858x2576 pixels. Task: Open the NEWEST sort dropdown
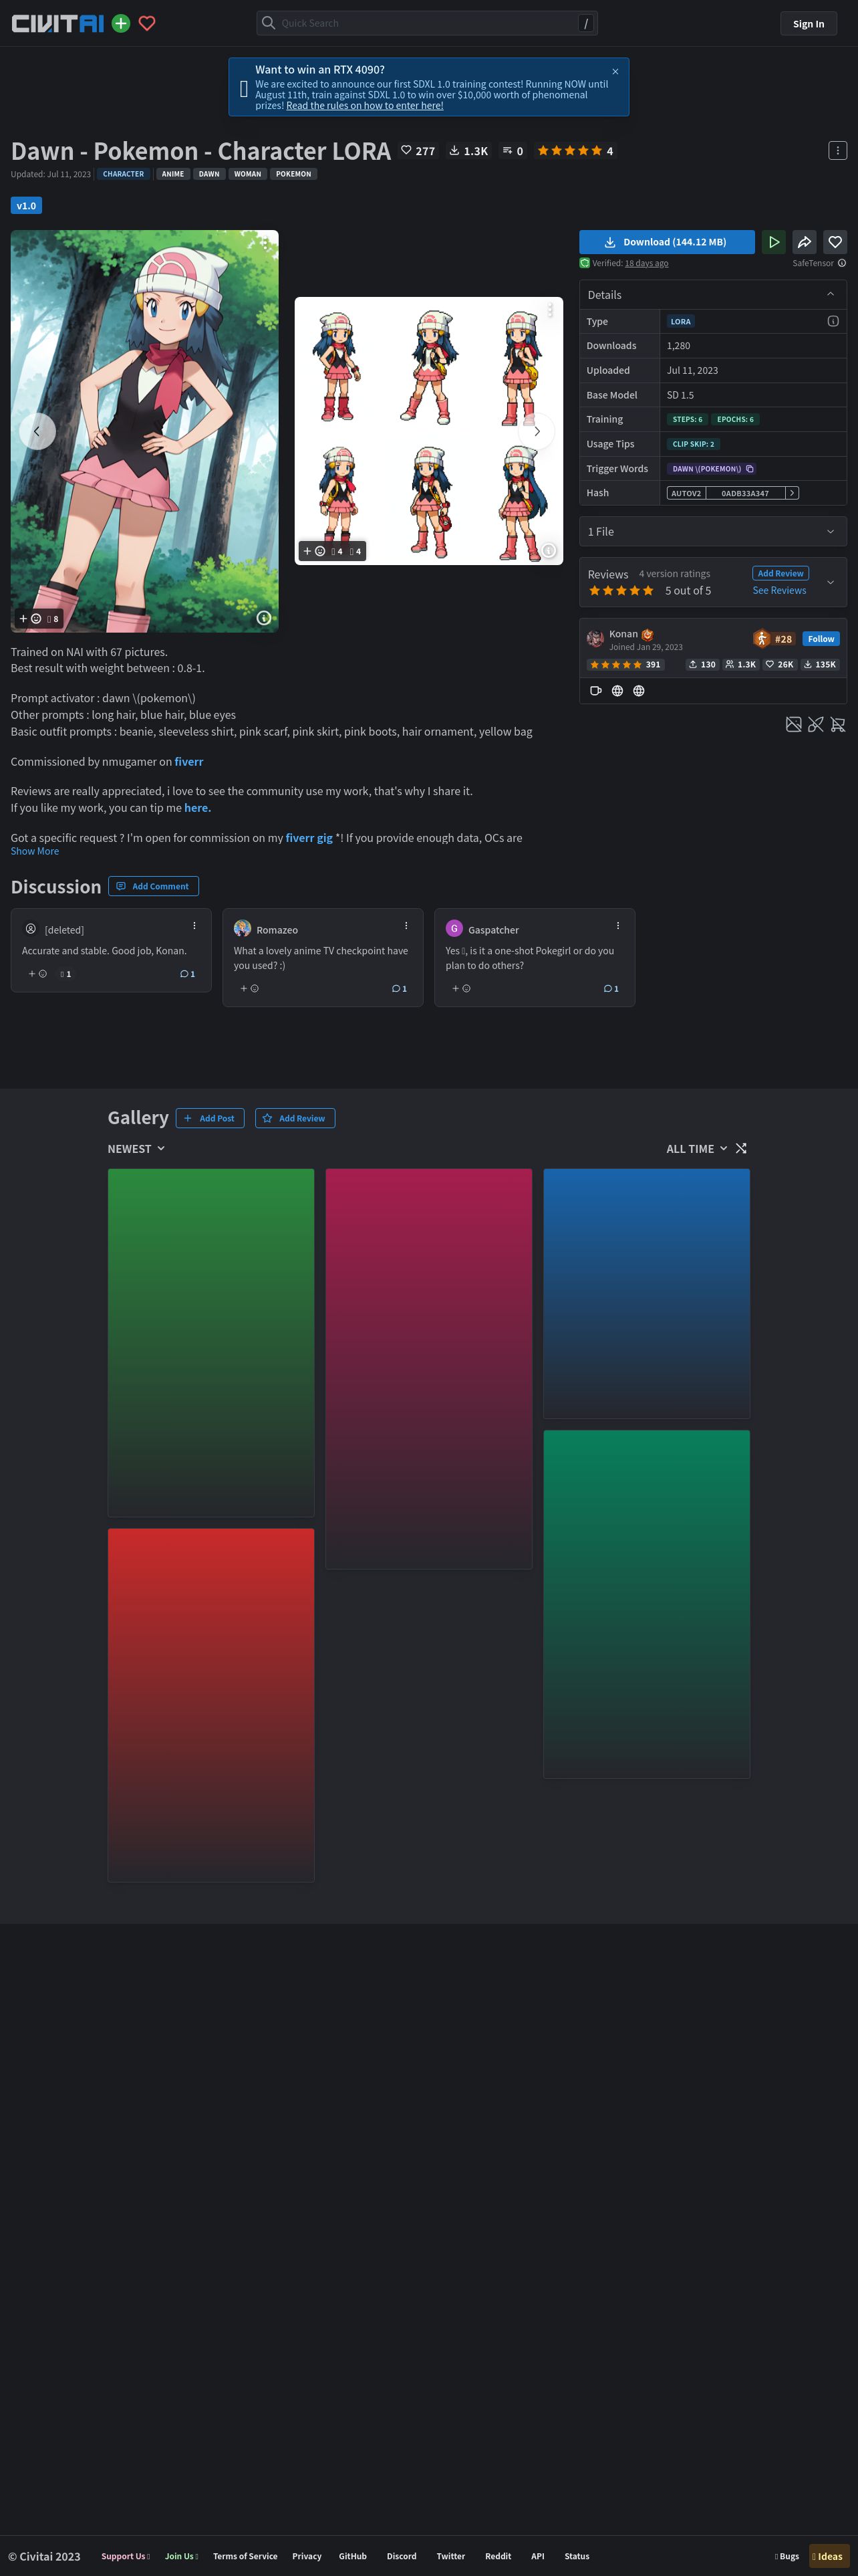pos(137,1149)
